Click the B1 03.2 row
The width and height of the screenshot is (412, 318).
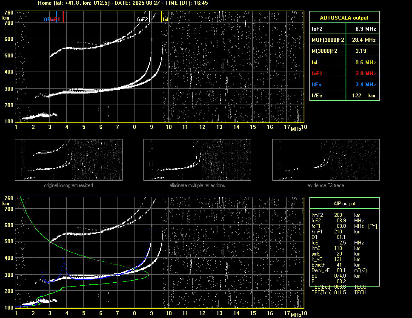tap(329, 281)
